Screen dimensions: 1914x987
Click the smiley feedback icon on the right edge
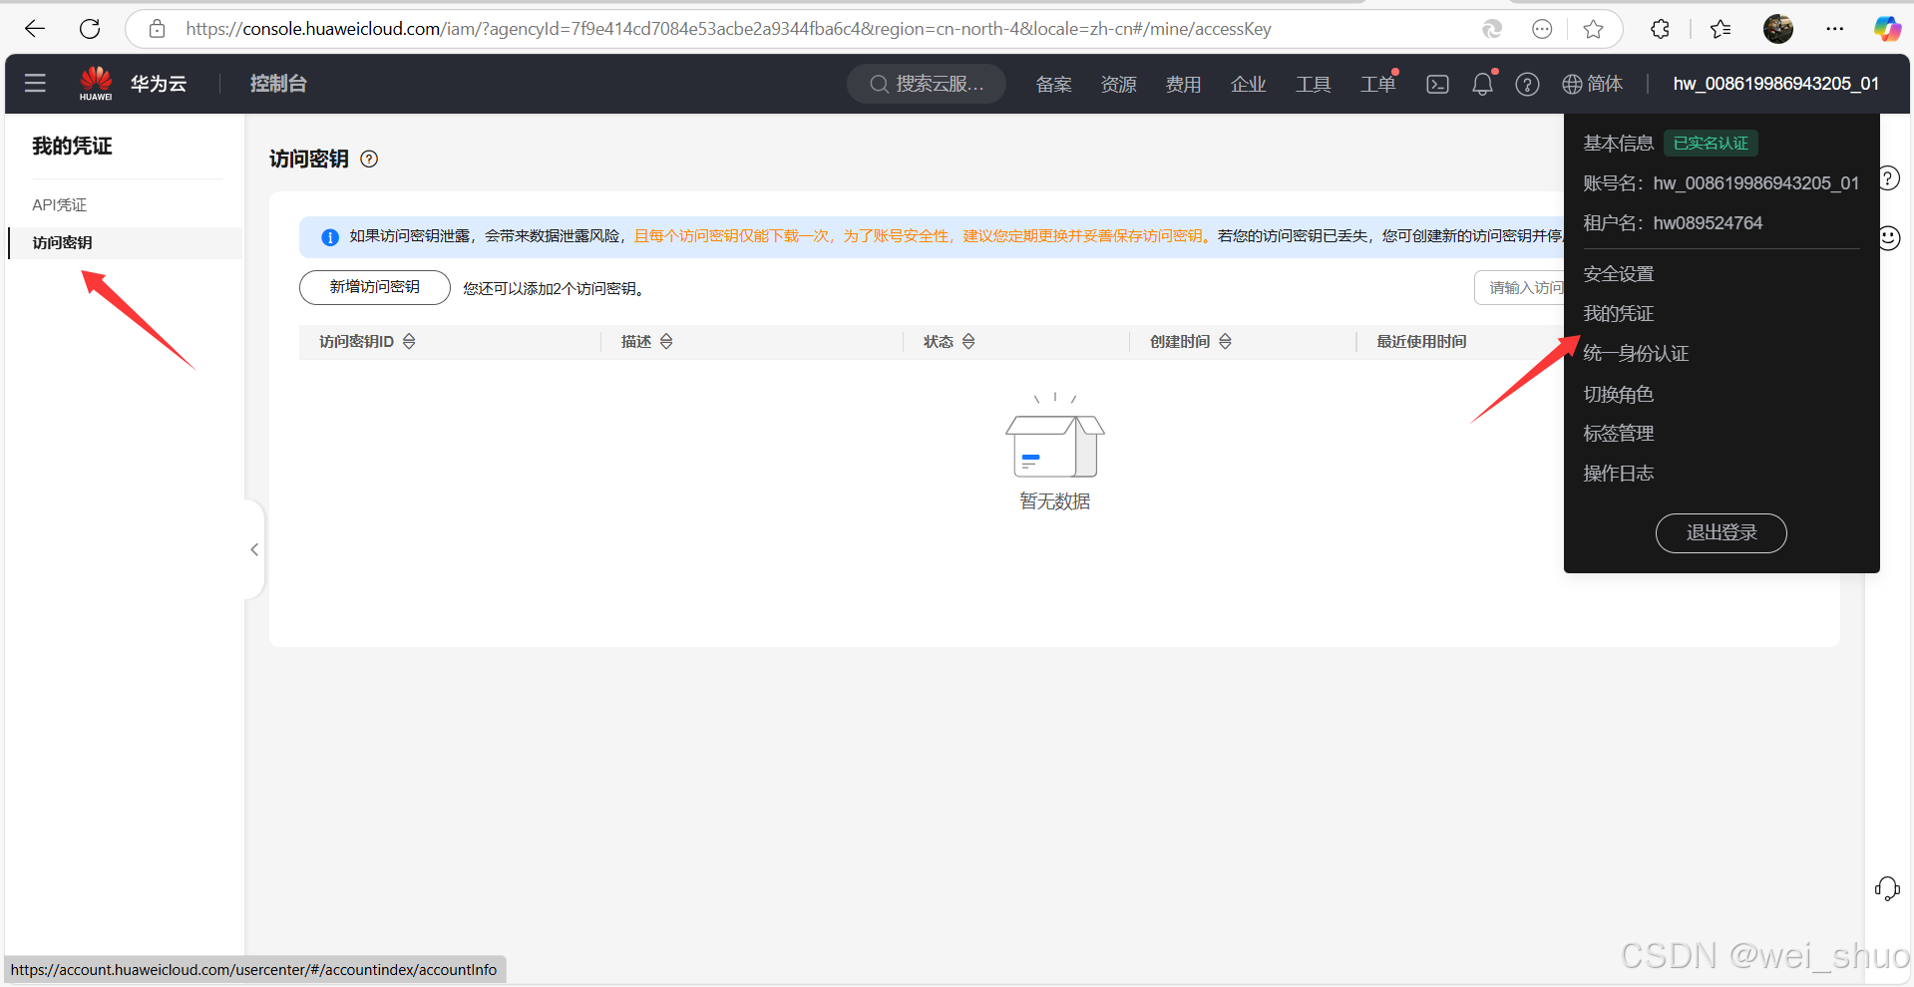point(1888,238)
